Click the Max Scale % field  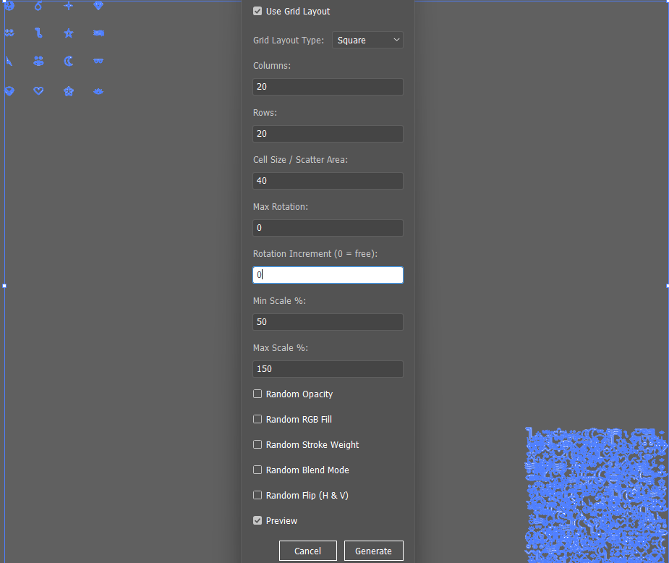click(328, 369)
